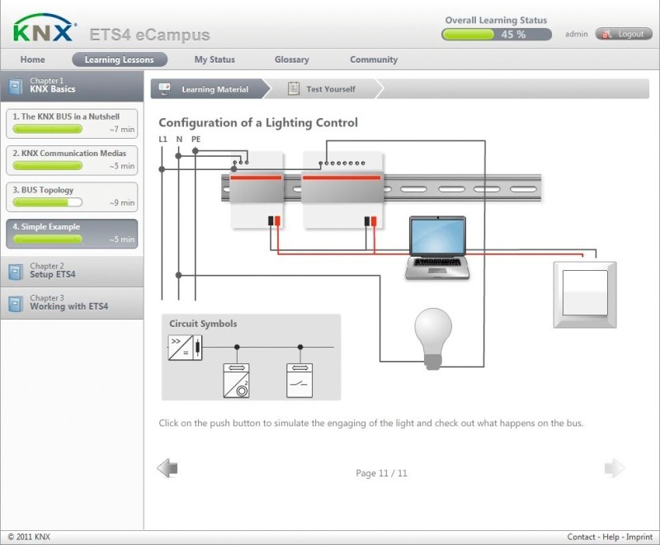The image size is (660, 545).
Task: Select the Learning Lessons menu item
Action: 120,59
